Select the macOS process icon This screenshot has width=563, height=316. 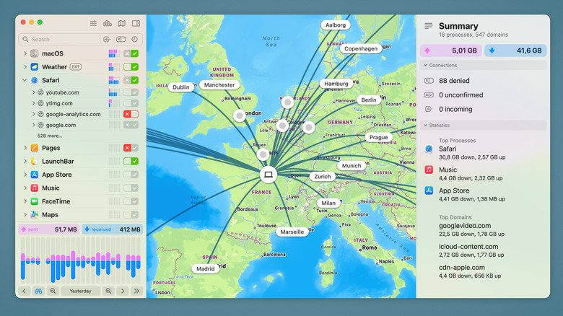coord(35,53)
